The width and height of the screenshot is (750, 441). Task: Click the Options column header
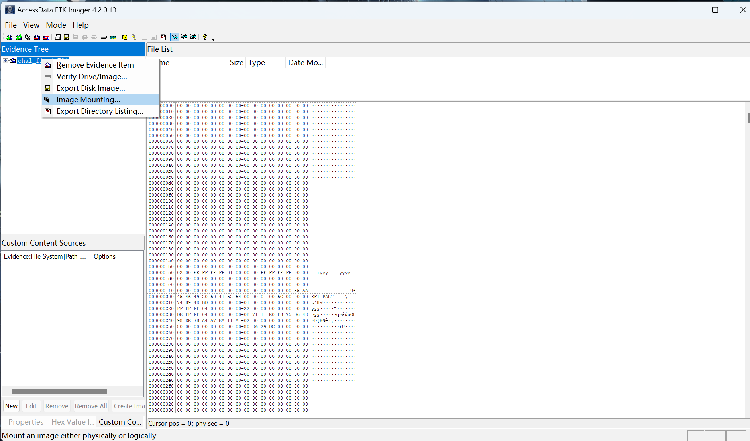pyautogui.click(x=117, y=256)
